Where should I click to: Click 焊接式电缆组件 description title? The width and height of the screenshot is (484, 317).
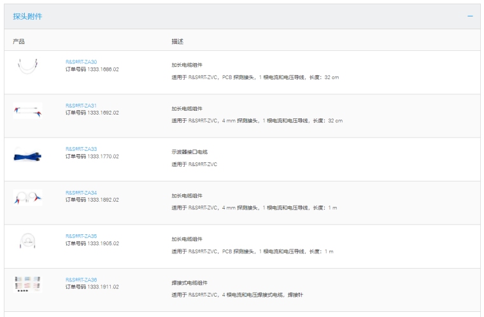click(x=190, y=283)
